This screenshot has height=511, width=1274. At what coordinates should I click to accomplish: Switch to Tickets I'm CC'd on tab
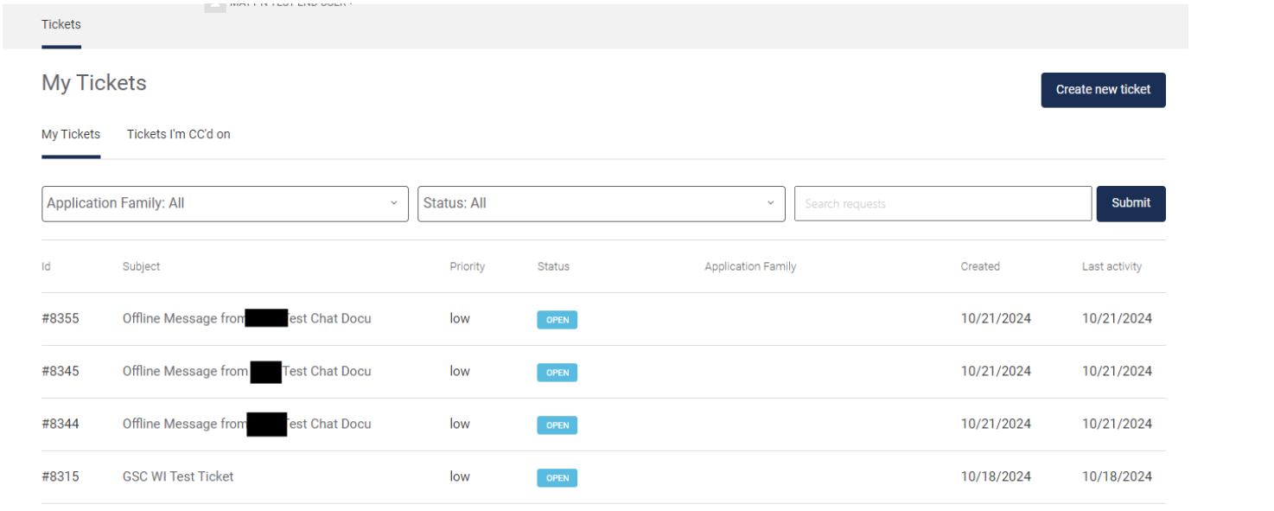[x=178, y=134]
